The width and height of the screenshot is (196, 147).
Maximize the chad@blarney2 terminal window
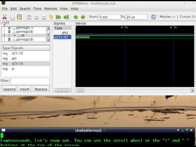187,130
